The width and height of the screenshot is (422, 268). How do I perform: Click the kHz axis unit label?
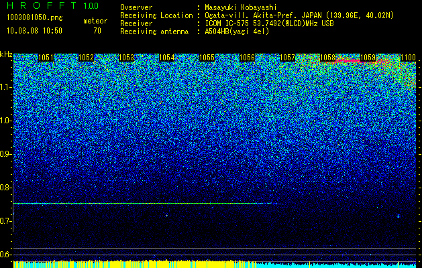pos(6,54)
